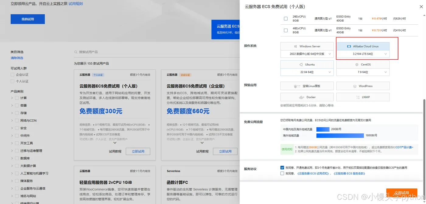Click the ¥0.479/小时 price
Viewport: 426px width, 204px height.
(x=379, y=19)
